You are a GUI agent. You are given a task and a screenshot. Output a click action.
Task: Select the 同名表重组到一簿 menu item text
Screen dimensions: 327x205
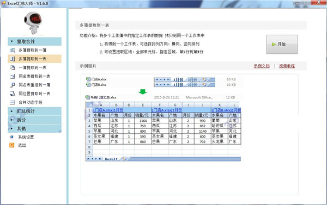tap(34, 85)
